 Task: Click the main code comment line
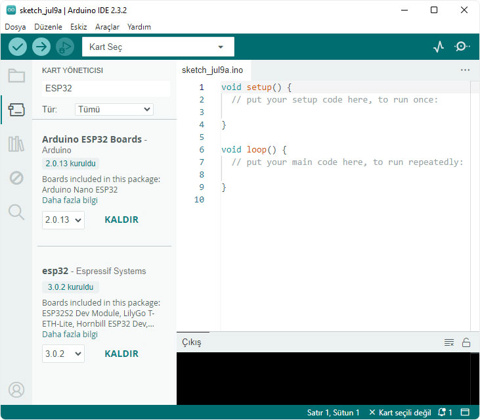click(x=347, y=162)
